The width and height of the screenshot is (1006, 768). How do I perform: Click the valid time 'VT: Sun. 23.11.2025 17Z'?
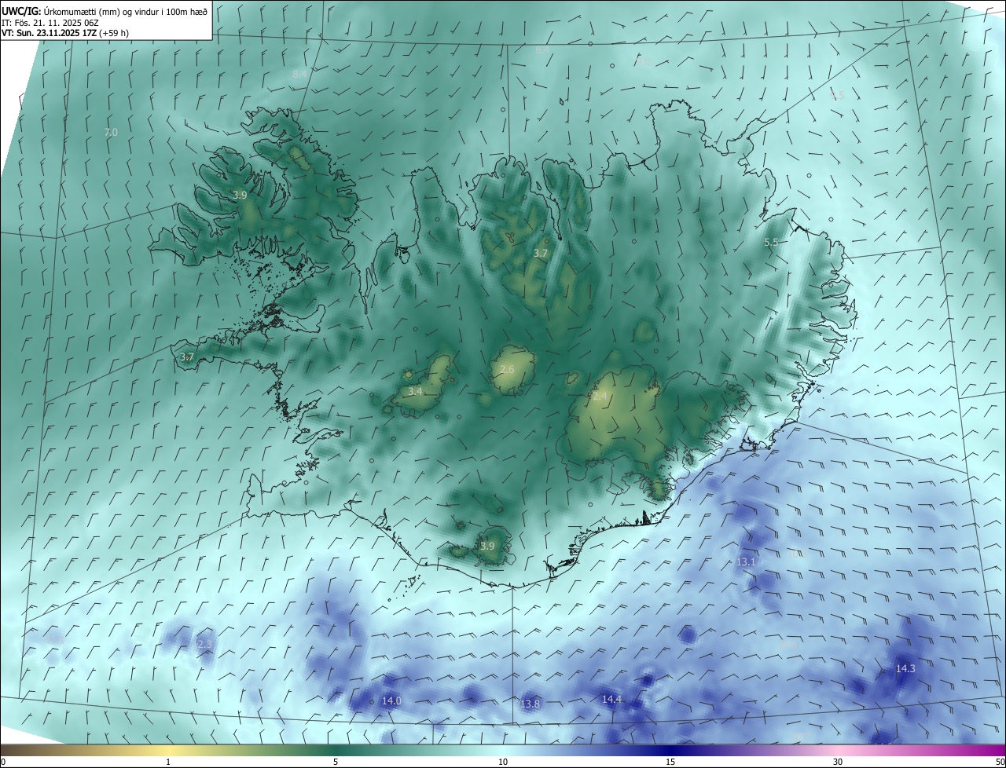coord(49,33)
